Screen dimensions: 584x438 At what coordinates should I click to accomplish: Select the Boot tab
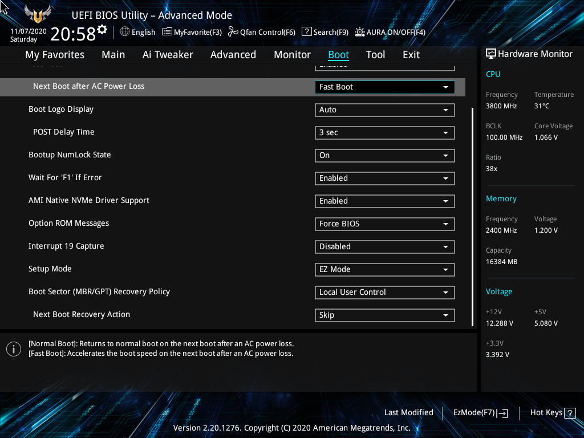coord(339,55)
